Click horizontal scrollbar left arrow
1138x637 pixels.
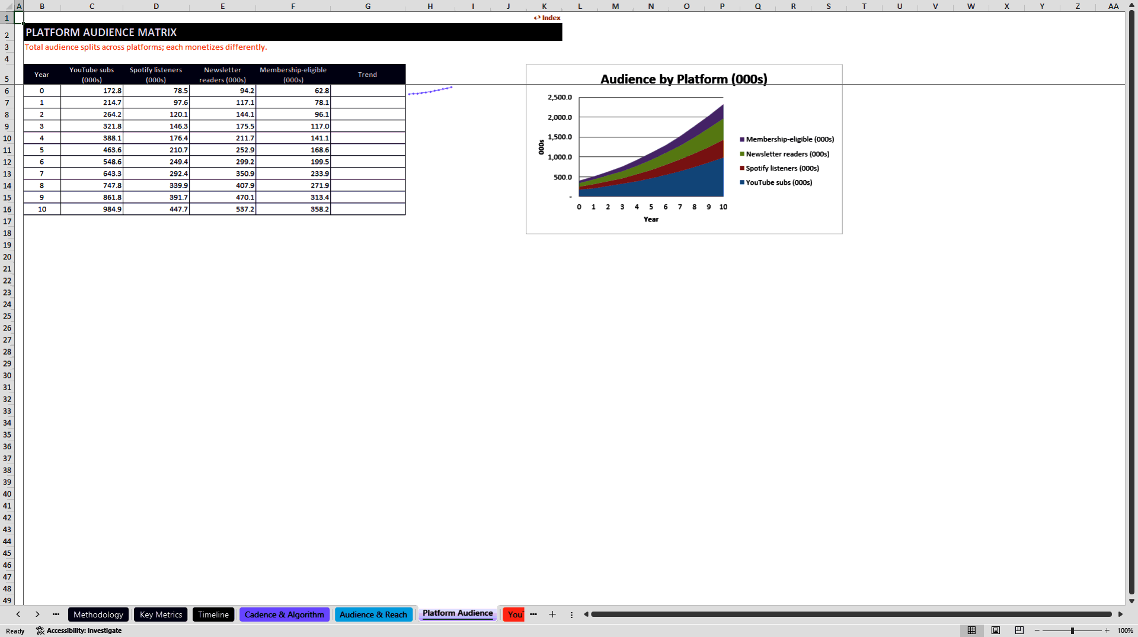(586, 615)
